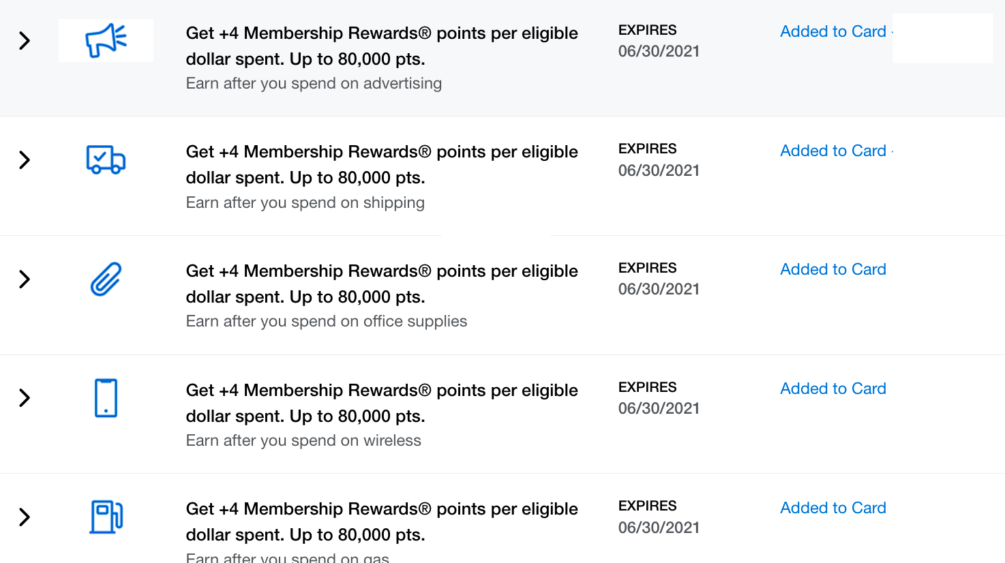Select Added to Card on office supplies offer

click(x=833, y=269)
